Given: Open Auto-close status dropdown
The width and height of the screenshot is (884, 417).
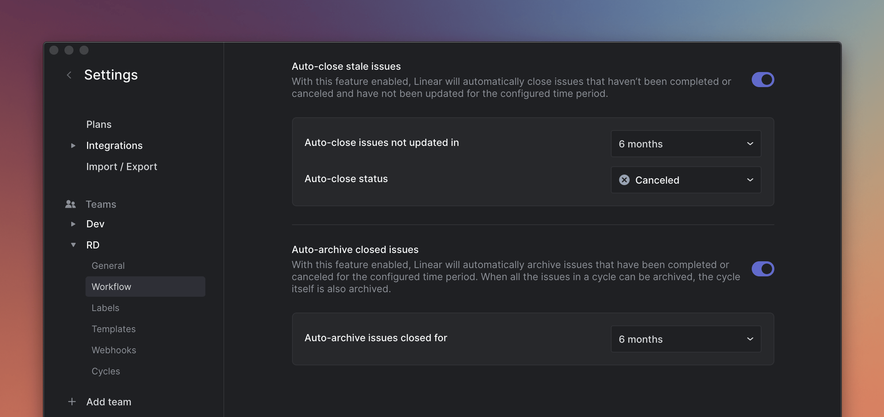Looking at the screenshot, I should coord(685,179).
